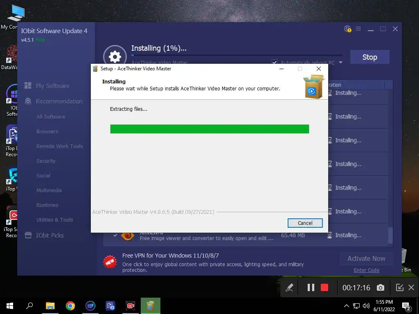
Task: Click Activate Now in IObit window
Action: click(366, 258)
